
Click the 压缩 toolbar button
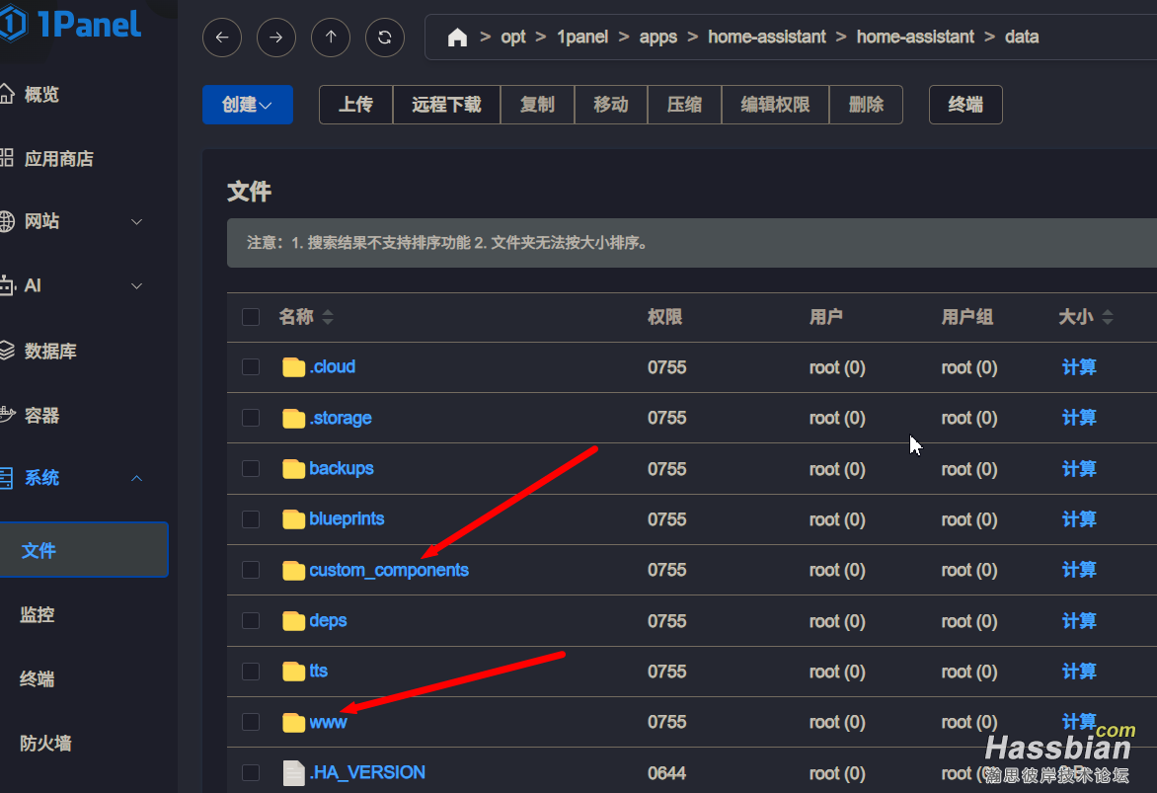(685, 105)
